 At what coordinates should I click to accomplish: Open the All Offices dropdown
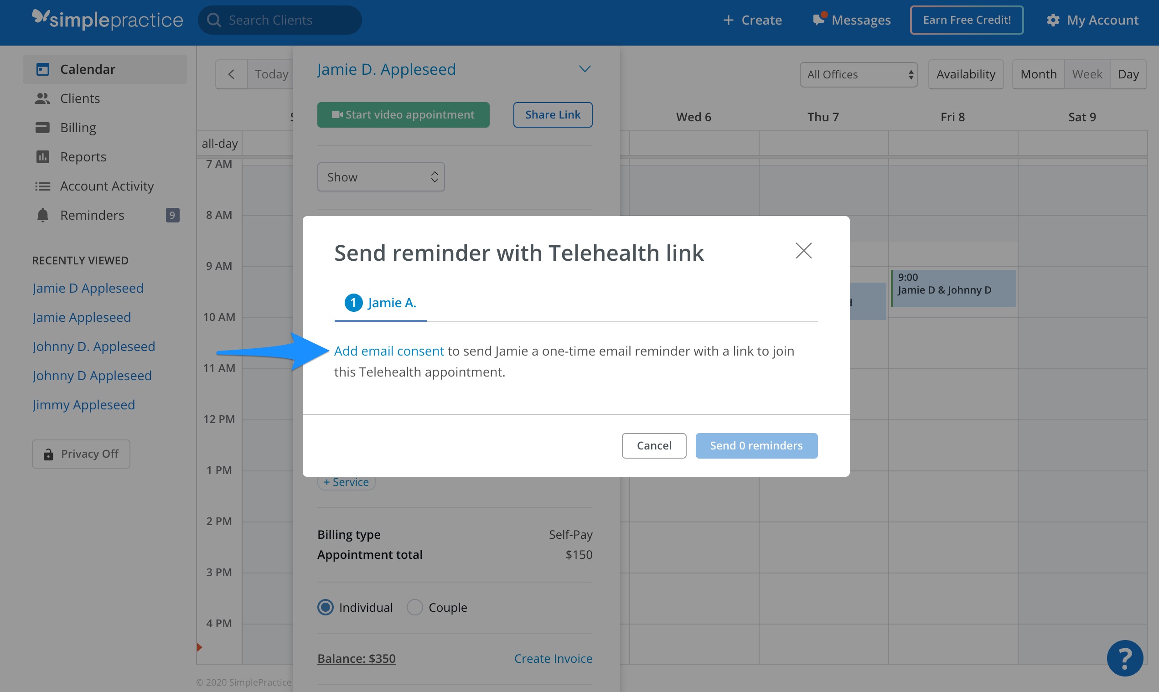pyautogui.click(x=858, y=73)
